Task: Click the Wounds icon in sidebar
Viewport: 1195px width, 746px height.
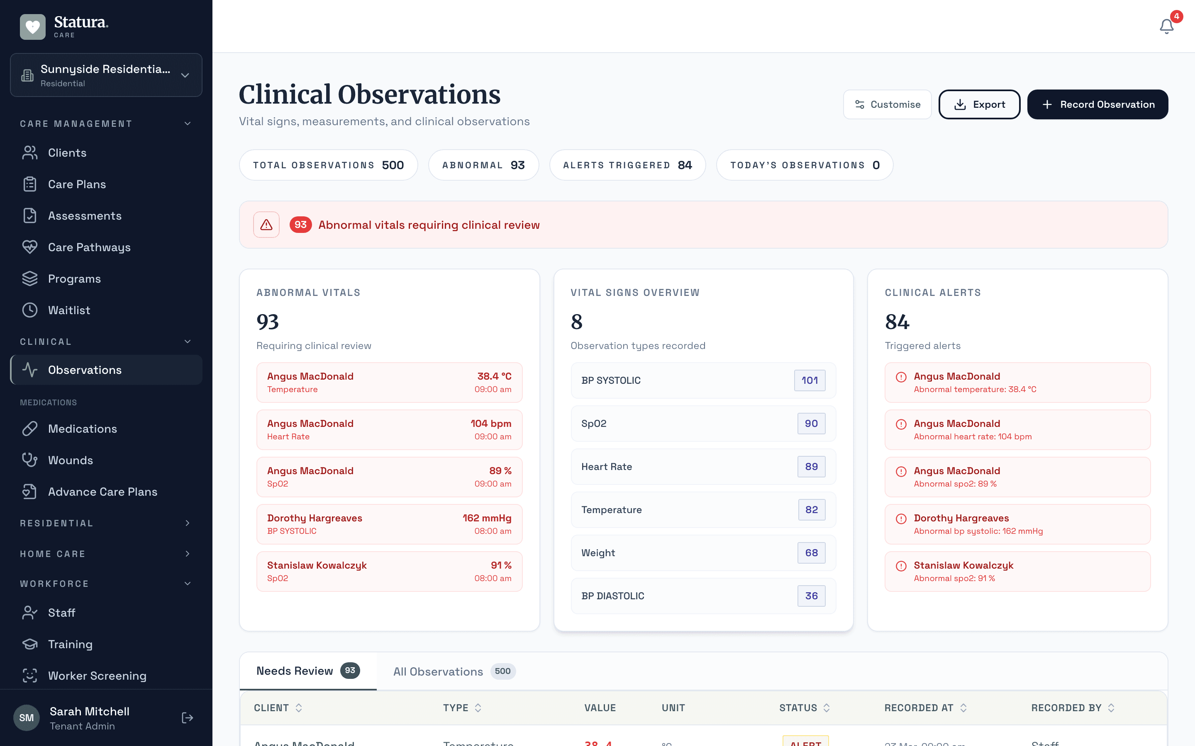Action: coord(29,460)
